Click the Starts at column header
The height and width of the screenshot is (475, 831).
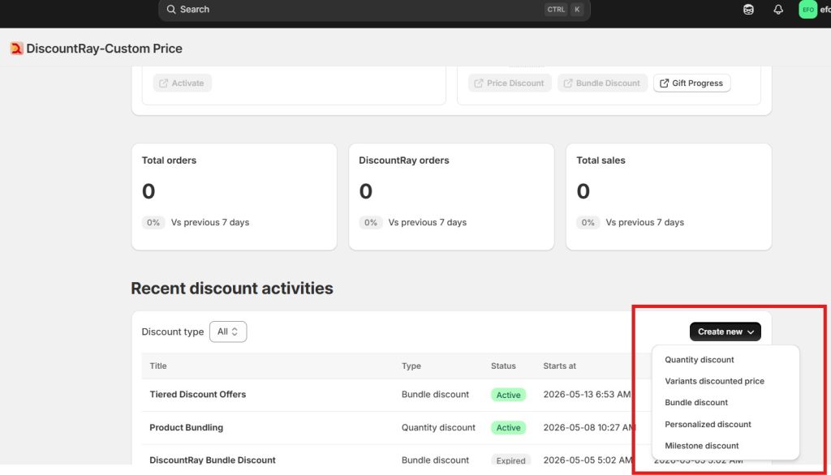[559, 366]
